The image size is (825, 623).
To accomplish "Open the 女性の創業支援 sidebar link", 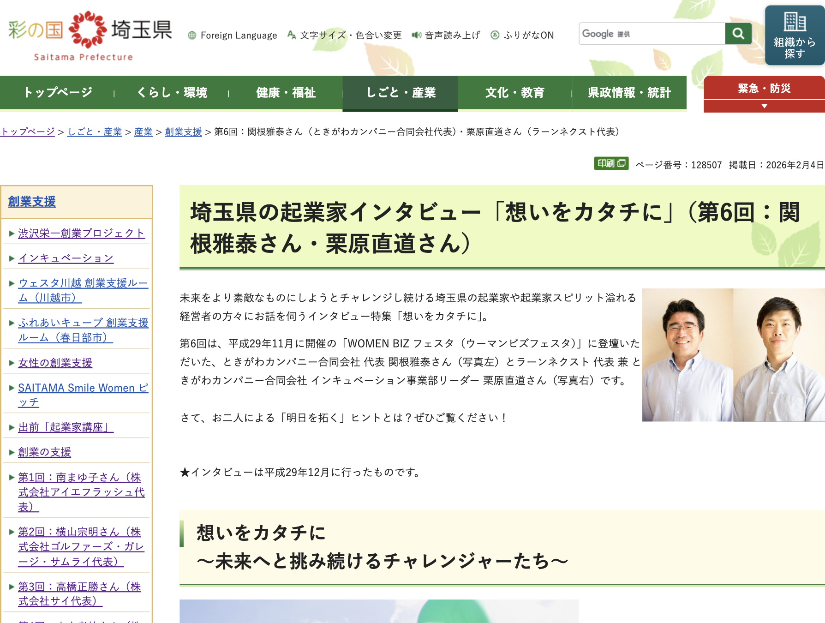I will coord(55,363).
